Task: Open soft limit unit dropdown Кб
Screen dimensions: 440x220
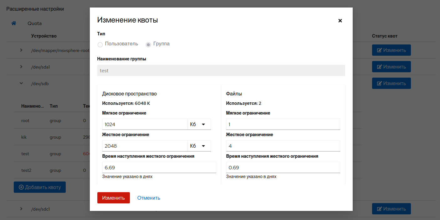Action: click(199, 124)
